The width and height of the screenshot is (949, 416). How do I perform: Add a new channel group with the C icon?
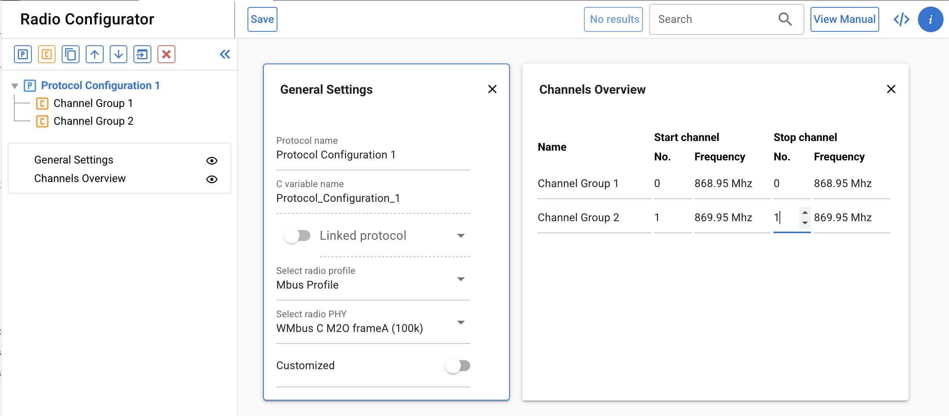[x=47, y=54]
